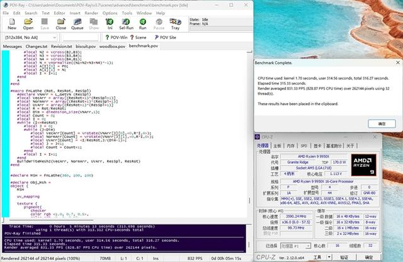403x262 pixels.
Task: Open the Ini settings toolbar icon
Action: pyautogui.click(x=110, y=24)
